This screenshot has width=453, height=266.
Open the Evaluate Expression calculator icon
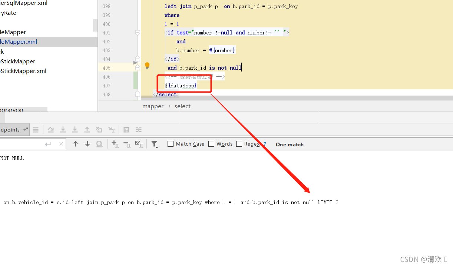click(126, 130)
